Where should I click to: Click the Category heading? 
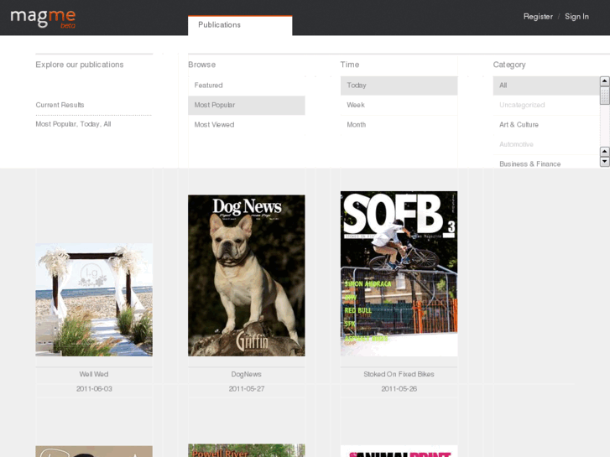pyautogui.click(x=509, y=65)
